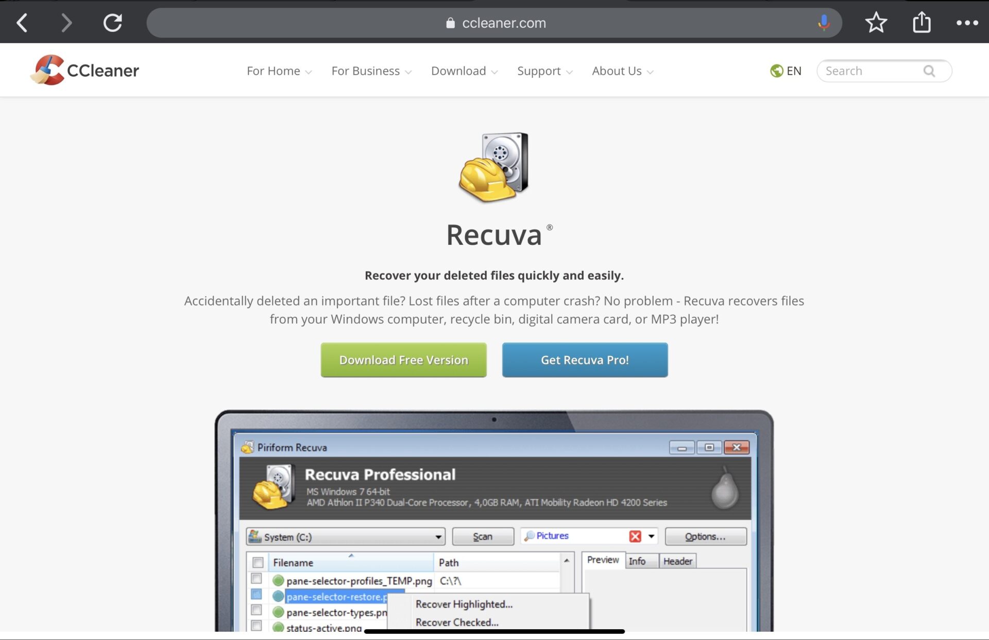989x640 pixels.
Task: Bookmark page with star icon
Action: tap(876, 23)
